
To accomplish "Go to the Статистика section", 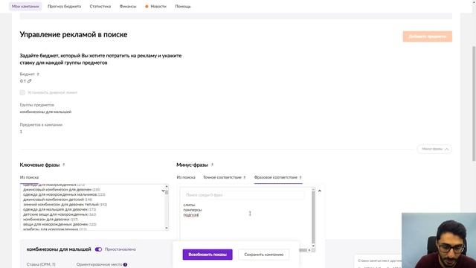I will (x=100, y=7).
